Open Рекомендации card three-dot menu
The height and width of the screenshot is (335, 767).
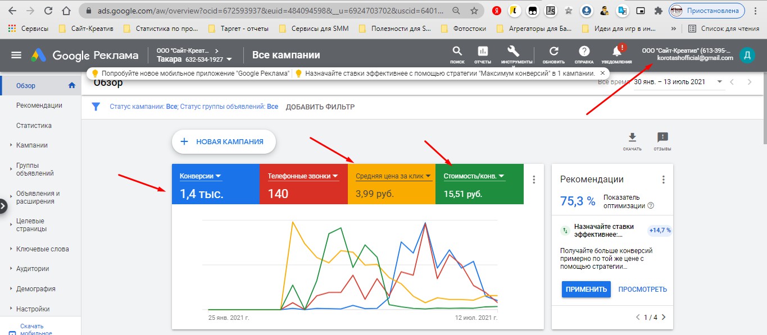664,180
